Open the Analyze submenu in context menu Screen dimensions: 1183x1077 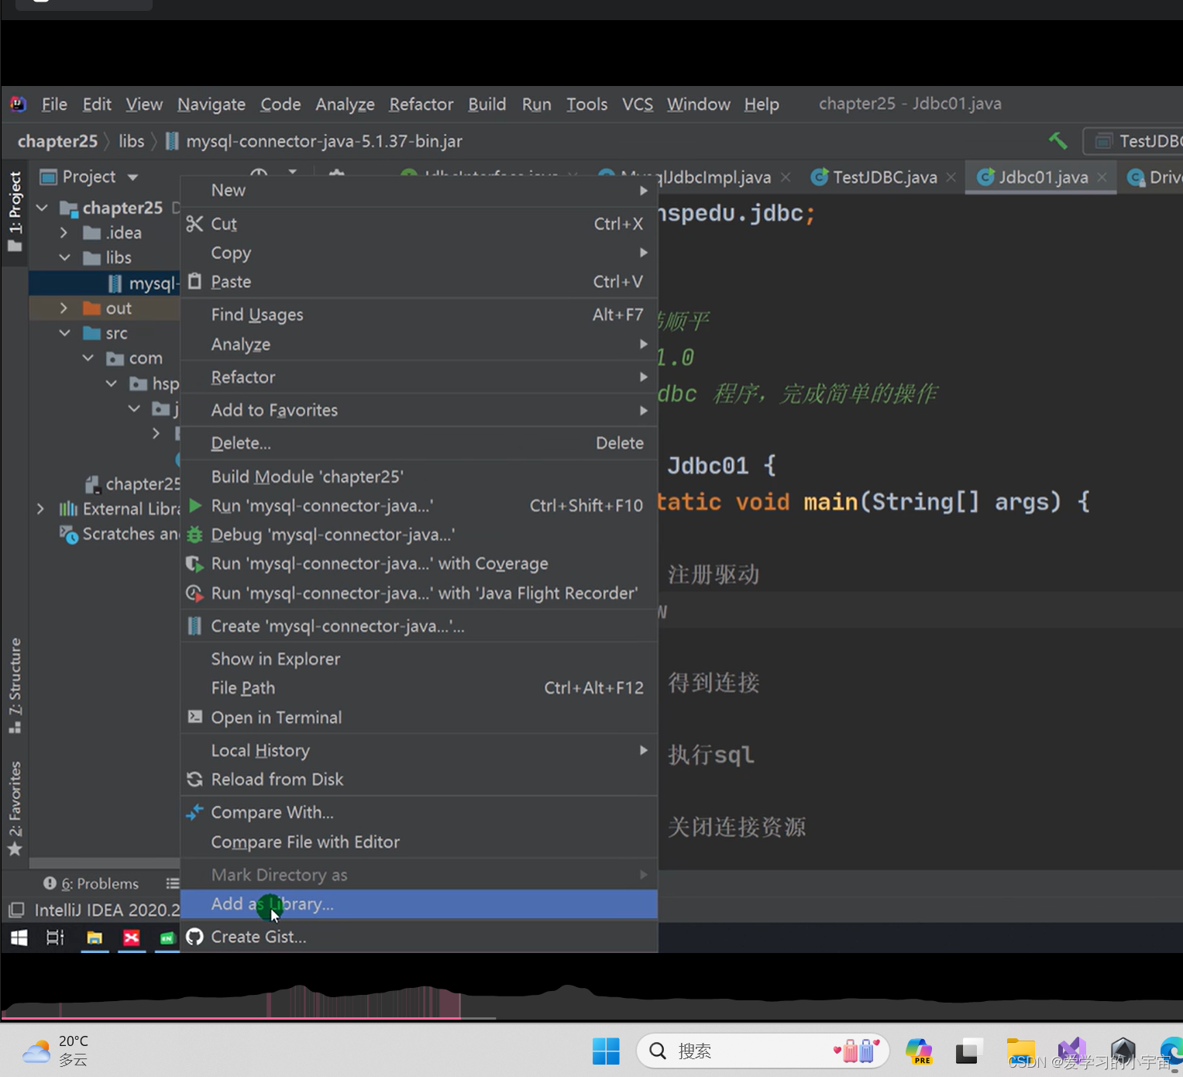pos(419,344)
